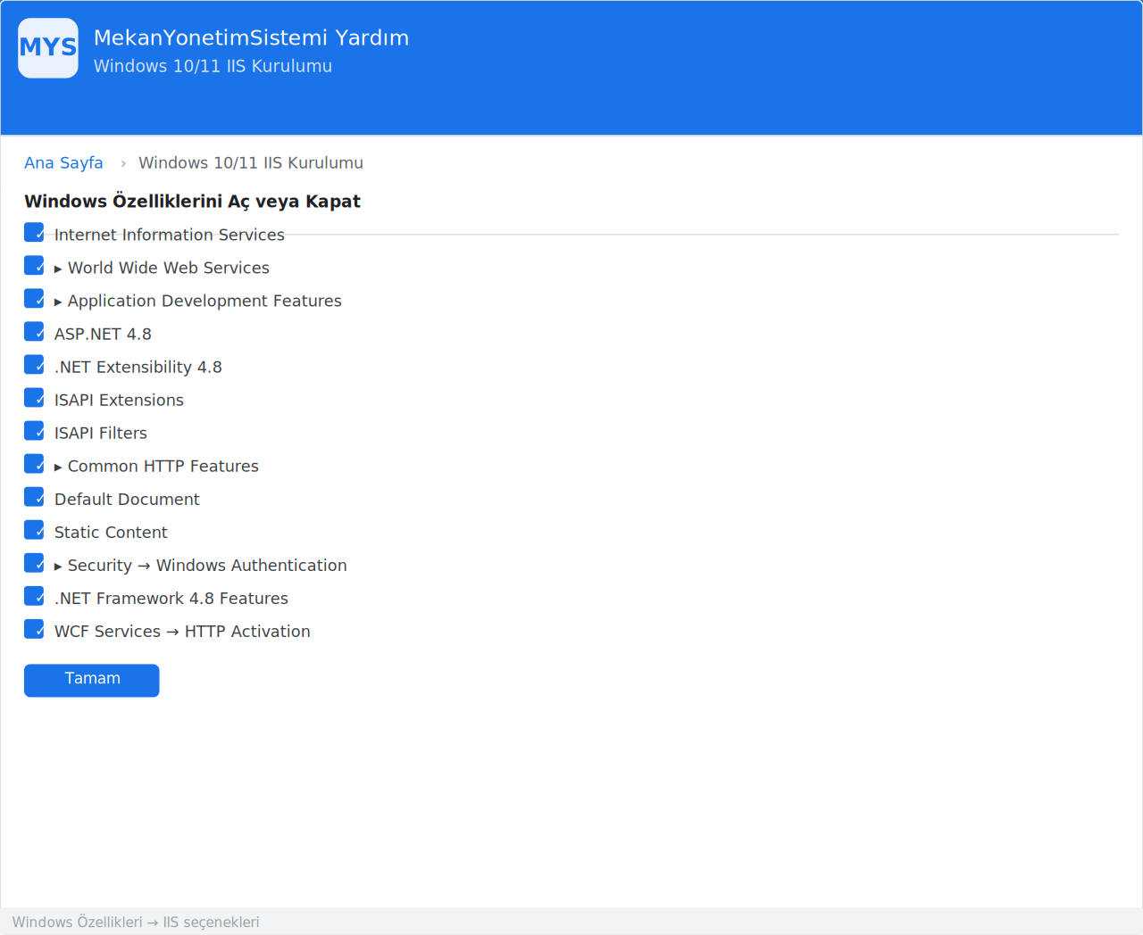Viewport: 1143px width, 935px height.
Task: Click breadcrumb text Windows 10/11 IIS Kurulumu
Action: tap(251, 163)
